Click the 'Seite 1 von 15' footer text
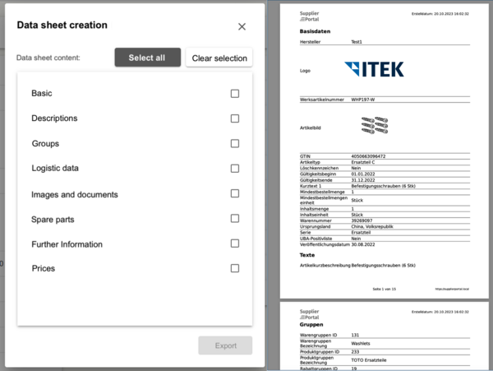This screenshot has height=371, width=493. point(385,289)
